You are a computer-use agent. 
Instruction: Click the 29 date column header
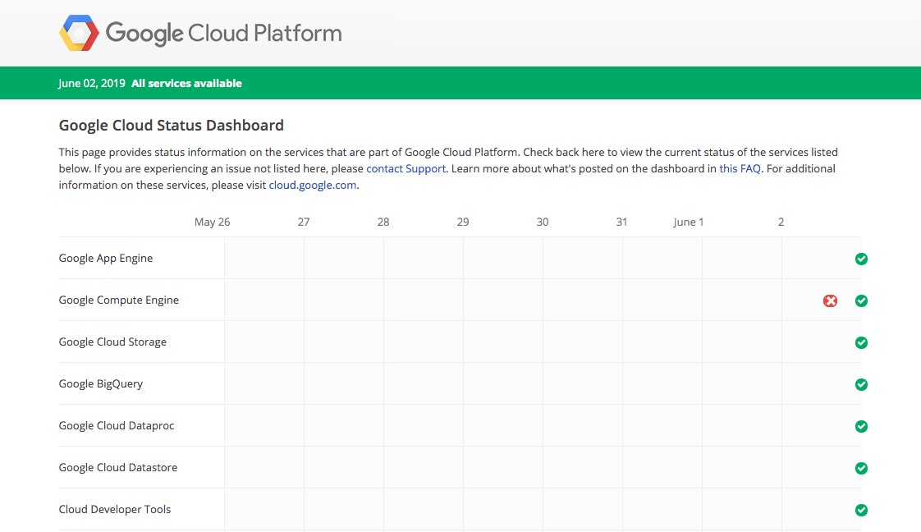click(x=463, y=222)
